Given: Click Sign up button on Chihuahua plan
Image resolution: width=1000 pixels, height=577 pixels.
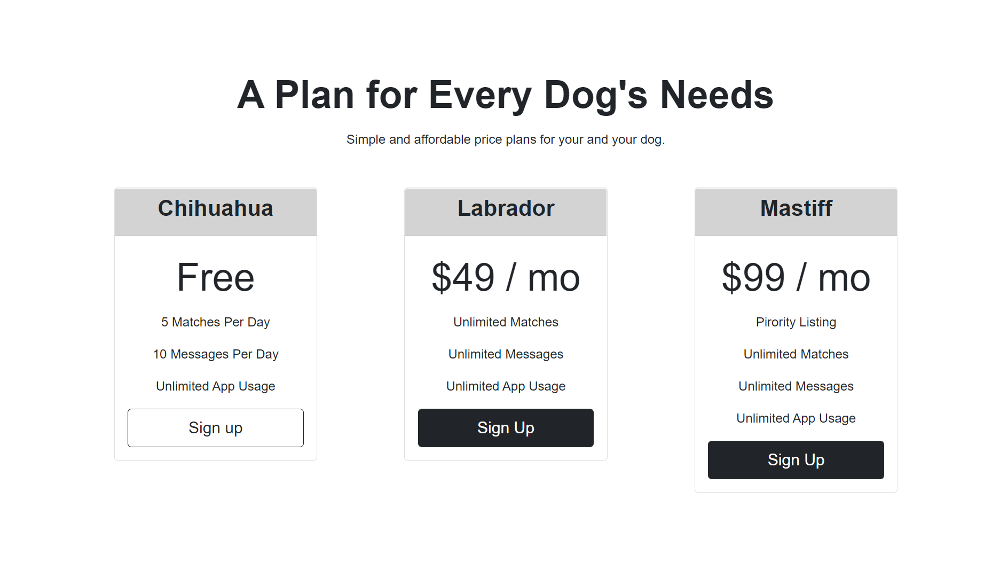Looking at the screenshot, I should click(x=215, y=428).
